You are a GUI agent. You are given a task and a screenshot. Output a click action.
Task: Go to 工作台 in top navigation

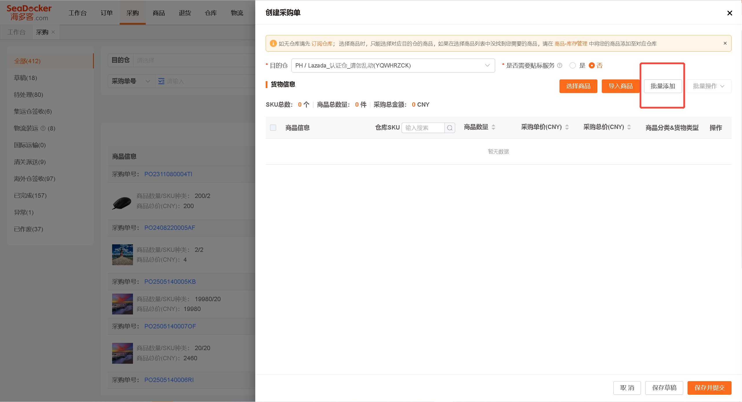point(77,13)
